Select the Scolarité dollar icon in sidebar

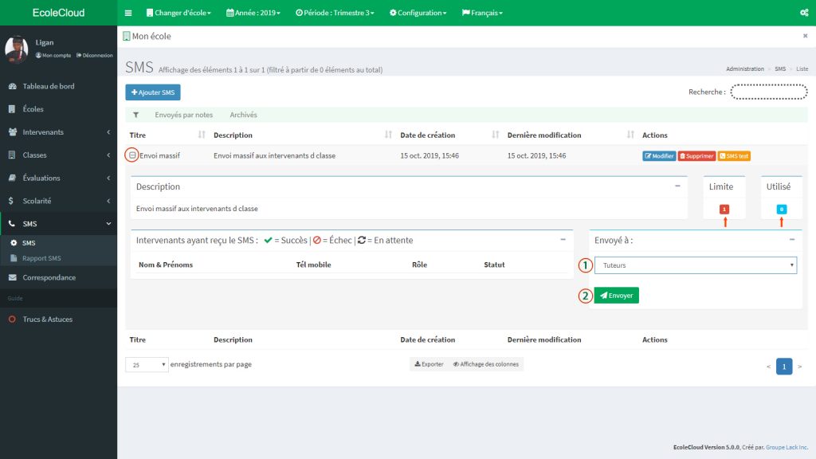pyautogui.click(x=10, y=200)
